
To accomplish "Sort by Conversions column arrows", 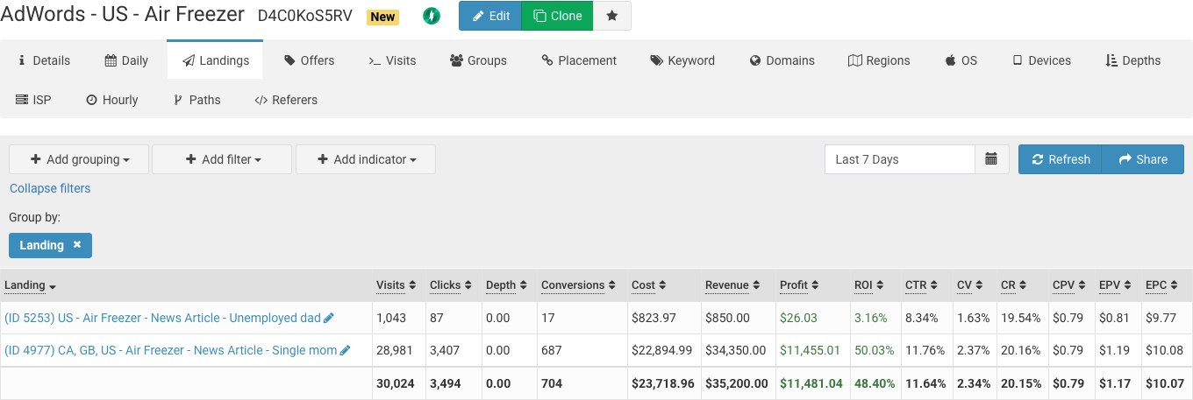I will (x=612, y=285).
